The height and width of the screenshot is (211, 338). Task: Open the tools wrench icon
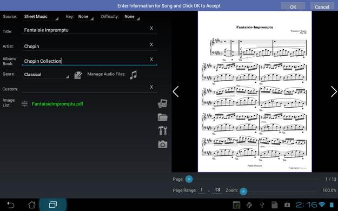point(163,131)
